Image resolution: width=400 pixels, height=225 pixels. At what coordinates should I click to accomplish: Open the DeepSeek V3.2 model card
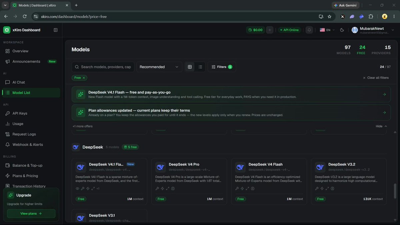(349, 181)
